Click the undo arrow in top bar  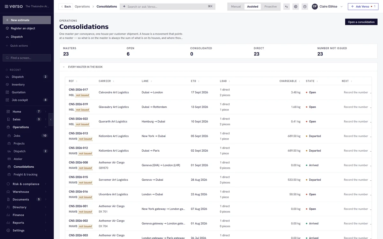click(287, 6)
